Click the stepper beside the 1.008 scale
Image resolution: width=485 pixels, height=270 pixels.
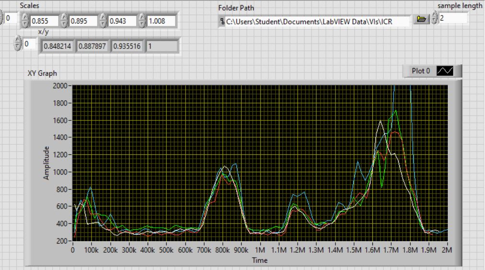click(x=141, y=21)
